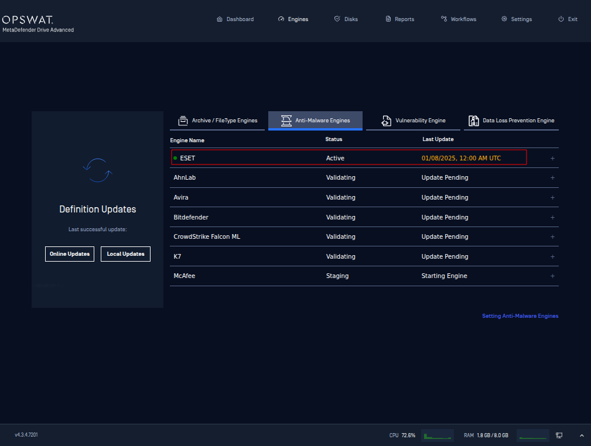Click the Reports document icon
This screenshot has height=446, width=591.
click(388, 19)
